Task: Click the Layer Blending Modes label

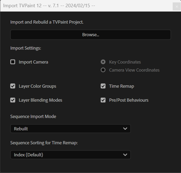Action: click(40, 100)
